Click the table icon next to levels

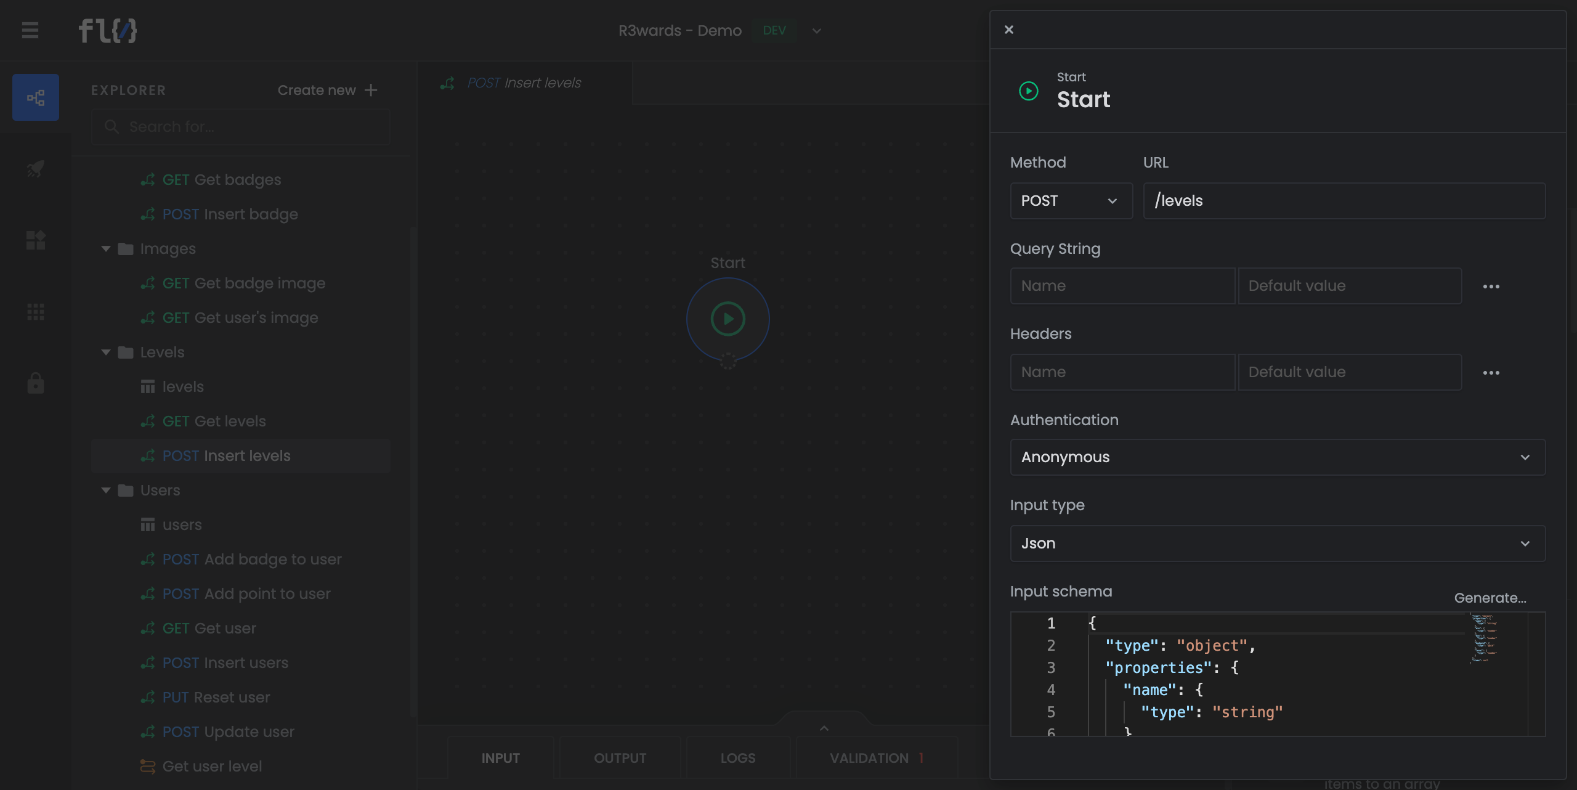(148, 387)
